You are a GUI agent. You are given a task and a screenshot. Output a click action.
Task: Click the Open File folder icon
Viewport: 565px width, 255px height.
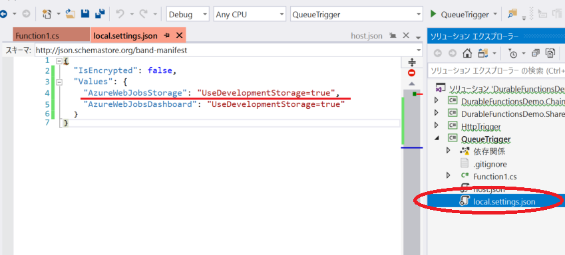point(71,15)
